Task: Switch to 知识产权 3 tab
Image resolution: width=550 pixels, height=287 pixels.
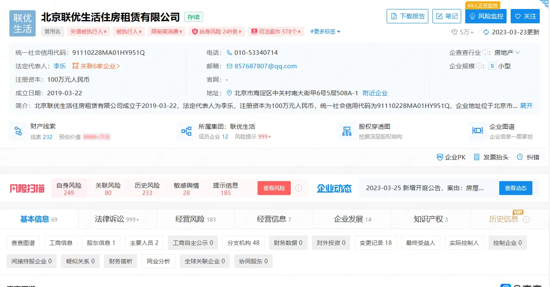Action: pos(431,219)
